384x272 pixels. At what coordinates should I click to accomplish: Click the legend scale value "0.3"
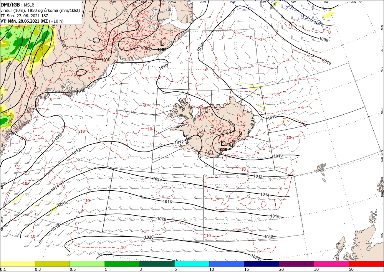tap(38, 269)
